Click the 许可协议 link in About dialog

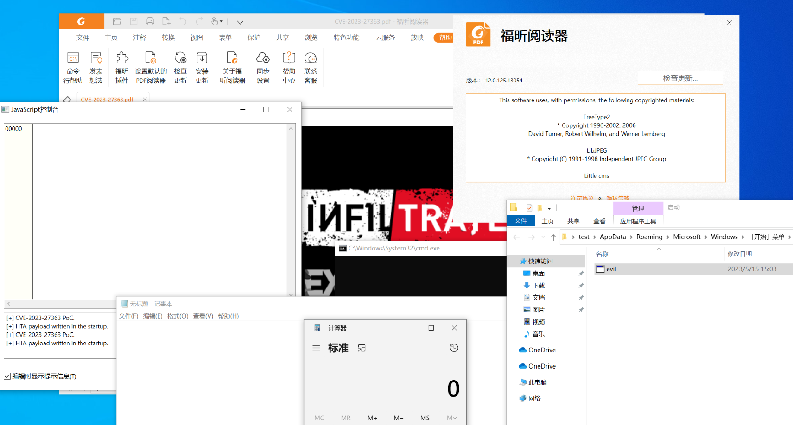(x=582, y=198)
